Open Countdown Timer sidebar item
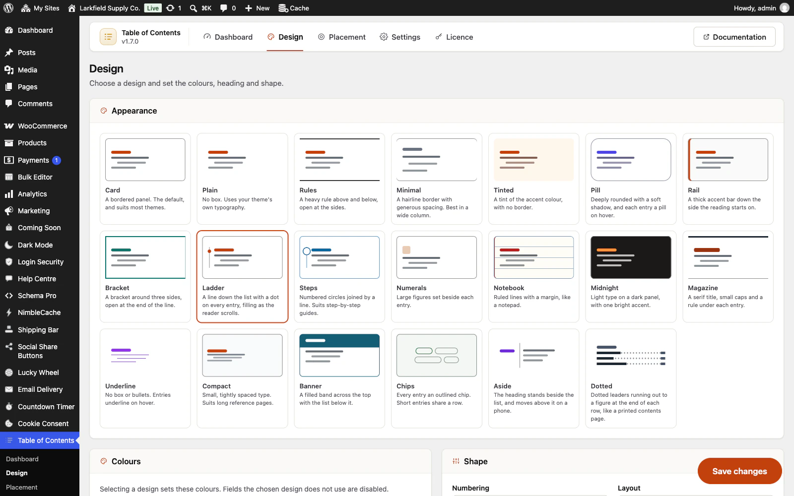This screenshot has width=794, height=496. 40,407
